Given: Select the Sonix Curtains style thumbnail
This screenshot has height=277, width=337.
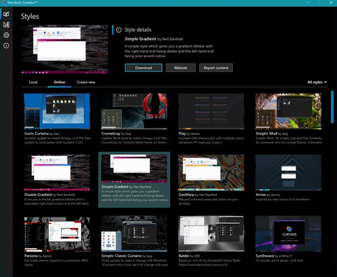Looking at the screenshot, I should point(57,111).
